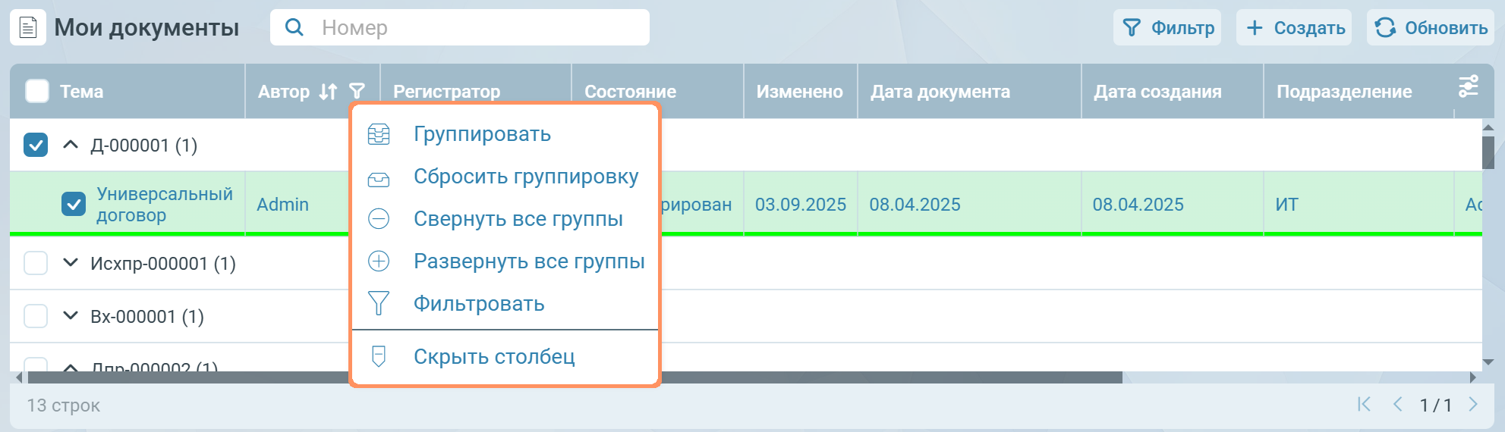Click the documents icon beside Мои документы
Viewport: 1505px width, 432px height.
[28, 28]
